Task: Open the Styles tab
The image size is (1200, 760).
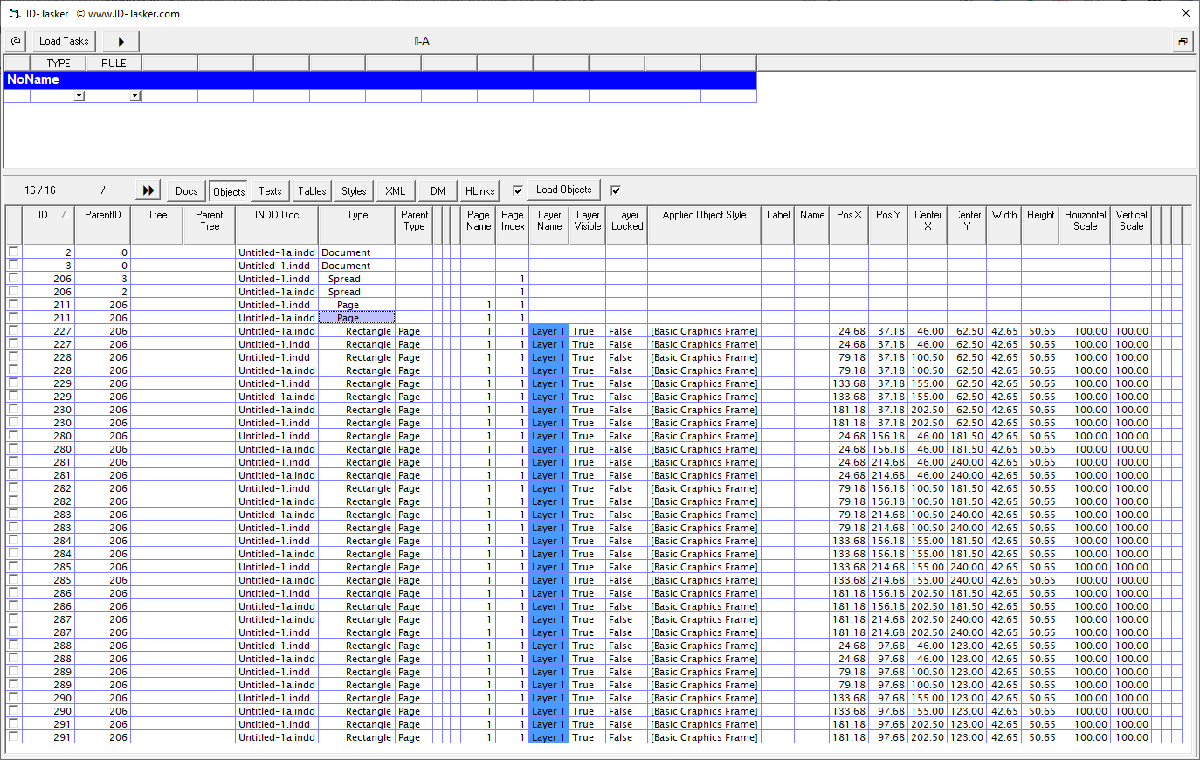Action: click(353, 190)
